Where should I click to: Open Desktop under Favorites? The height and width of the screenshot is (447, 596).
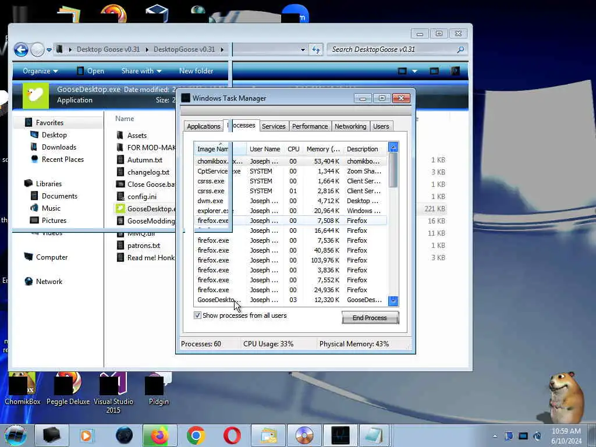tap(54, 135)
